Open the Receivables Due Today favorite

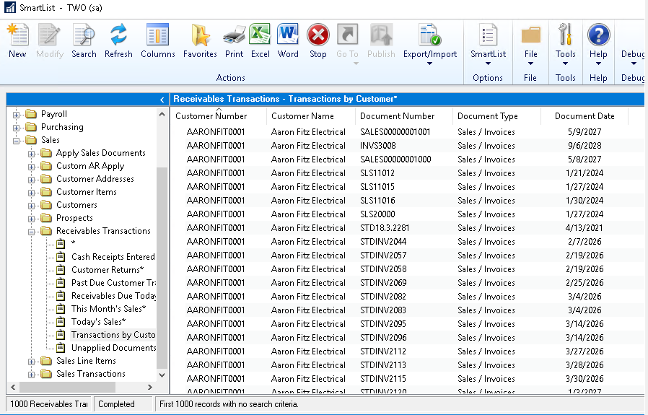point(113,295)
